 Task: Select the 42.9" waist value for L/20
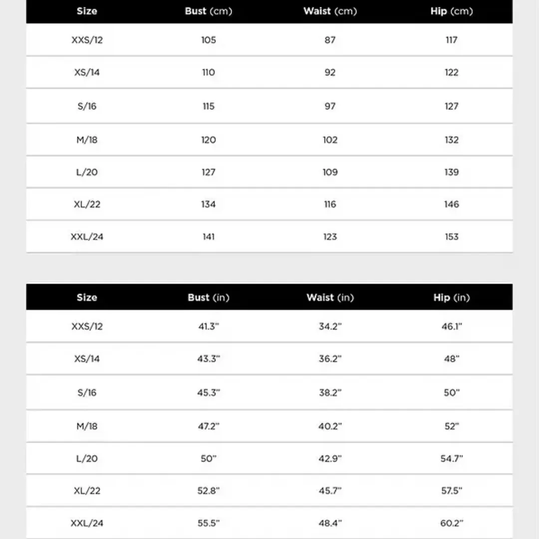330,459
